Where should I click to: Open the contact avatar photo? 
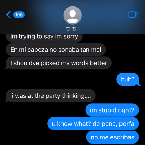pyautogui.click(x=72, y=15)
